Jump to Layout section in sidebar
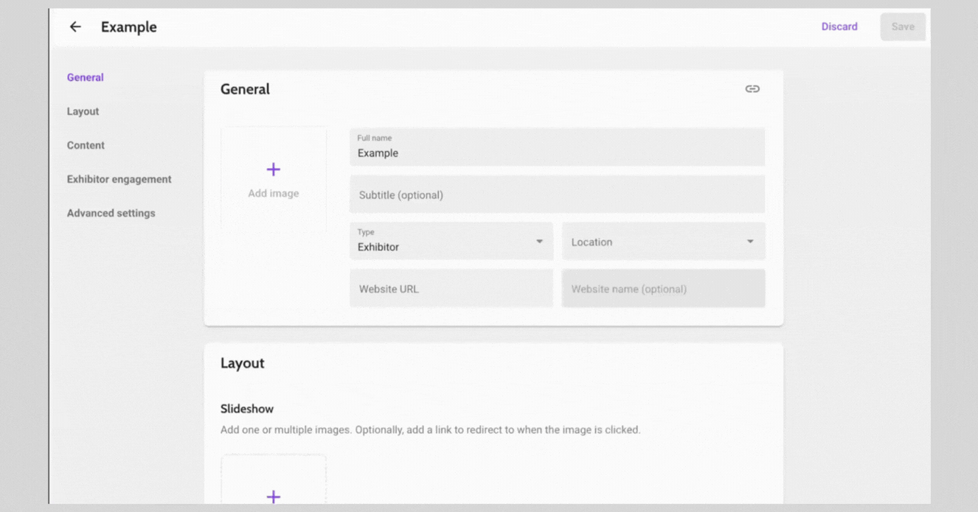The width and height of the screenshot is (978, 512). 83,111
